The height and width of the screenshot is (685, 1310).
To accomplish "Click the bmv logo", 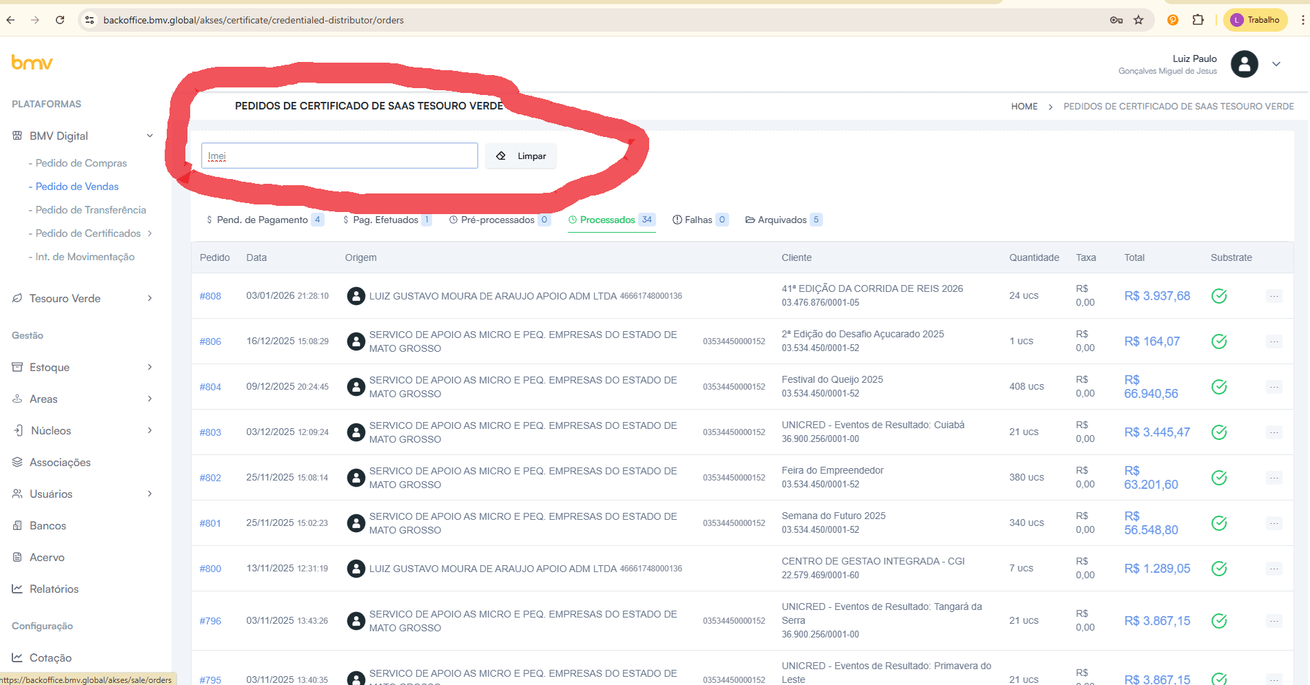I will [x=32, y=63].
